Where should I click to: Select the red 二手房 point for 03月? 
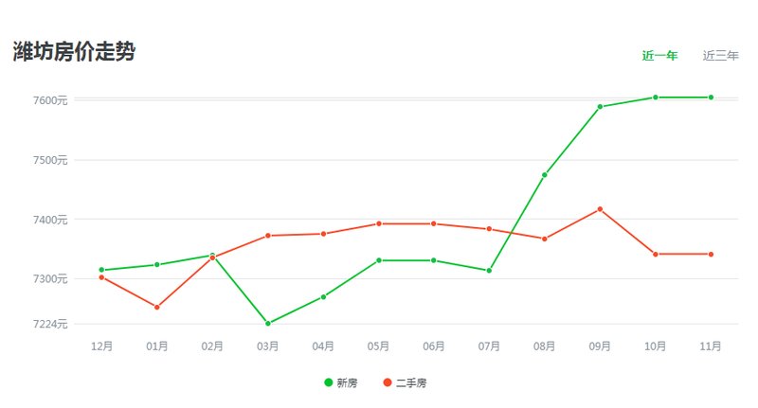[x=268, y=236]
